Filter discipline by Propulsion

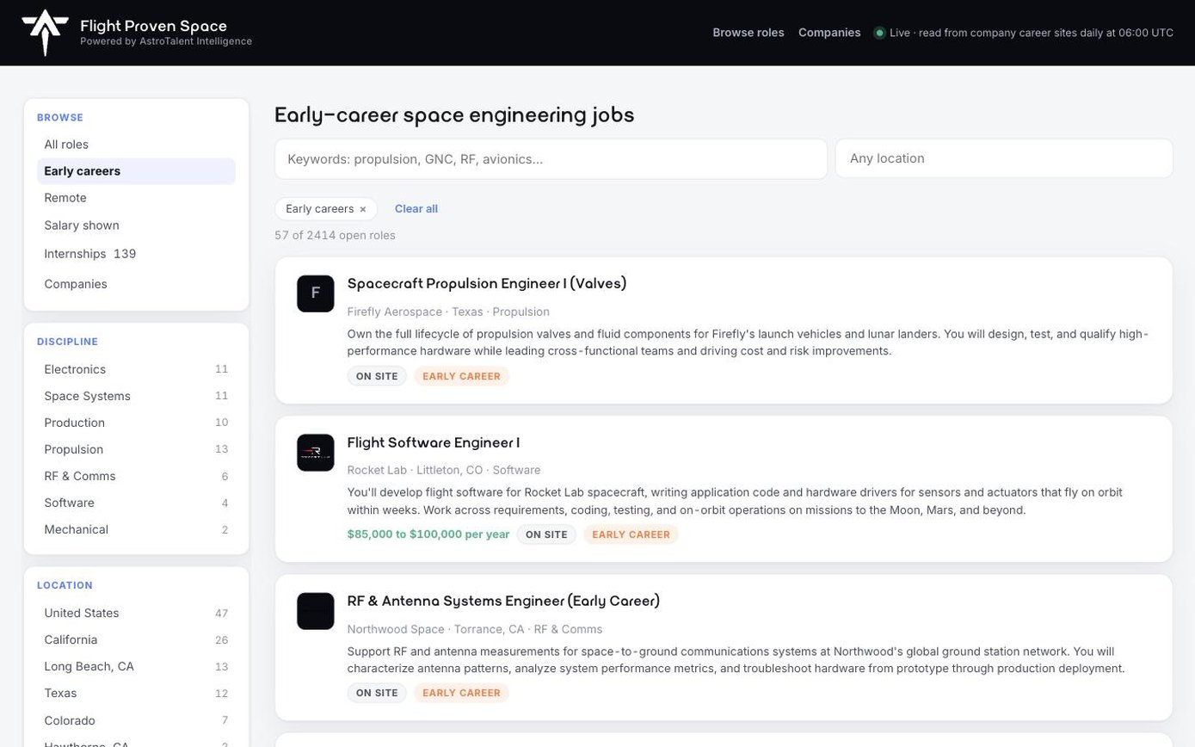tap(136, 449)
